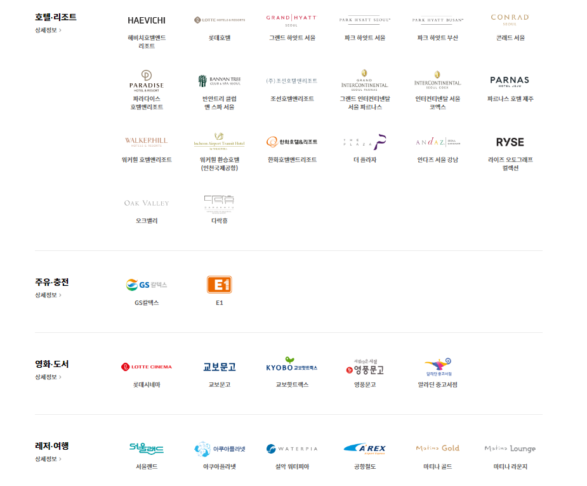Select the GS Caltex logo
Viewport: 587px width, 486px height.
point(147,285)
